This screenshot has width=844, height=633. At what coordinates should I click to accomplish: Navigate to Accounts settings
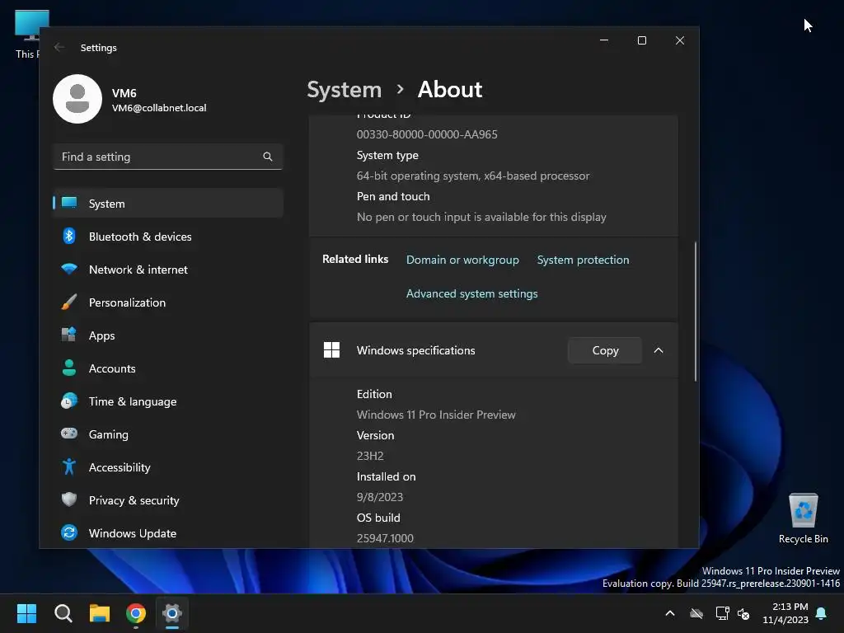pos(168,368)
